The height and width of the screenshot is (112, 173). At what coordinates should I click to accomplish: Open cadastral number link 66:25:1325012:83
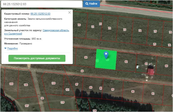[40, 14]
